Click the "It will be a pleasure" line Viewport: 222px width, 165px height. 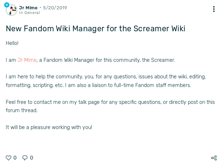[x=49, y=127]
